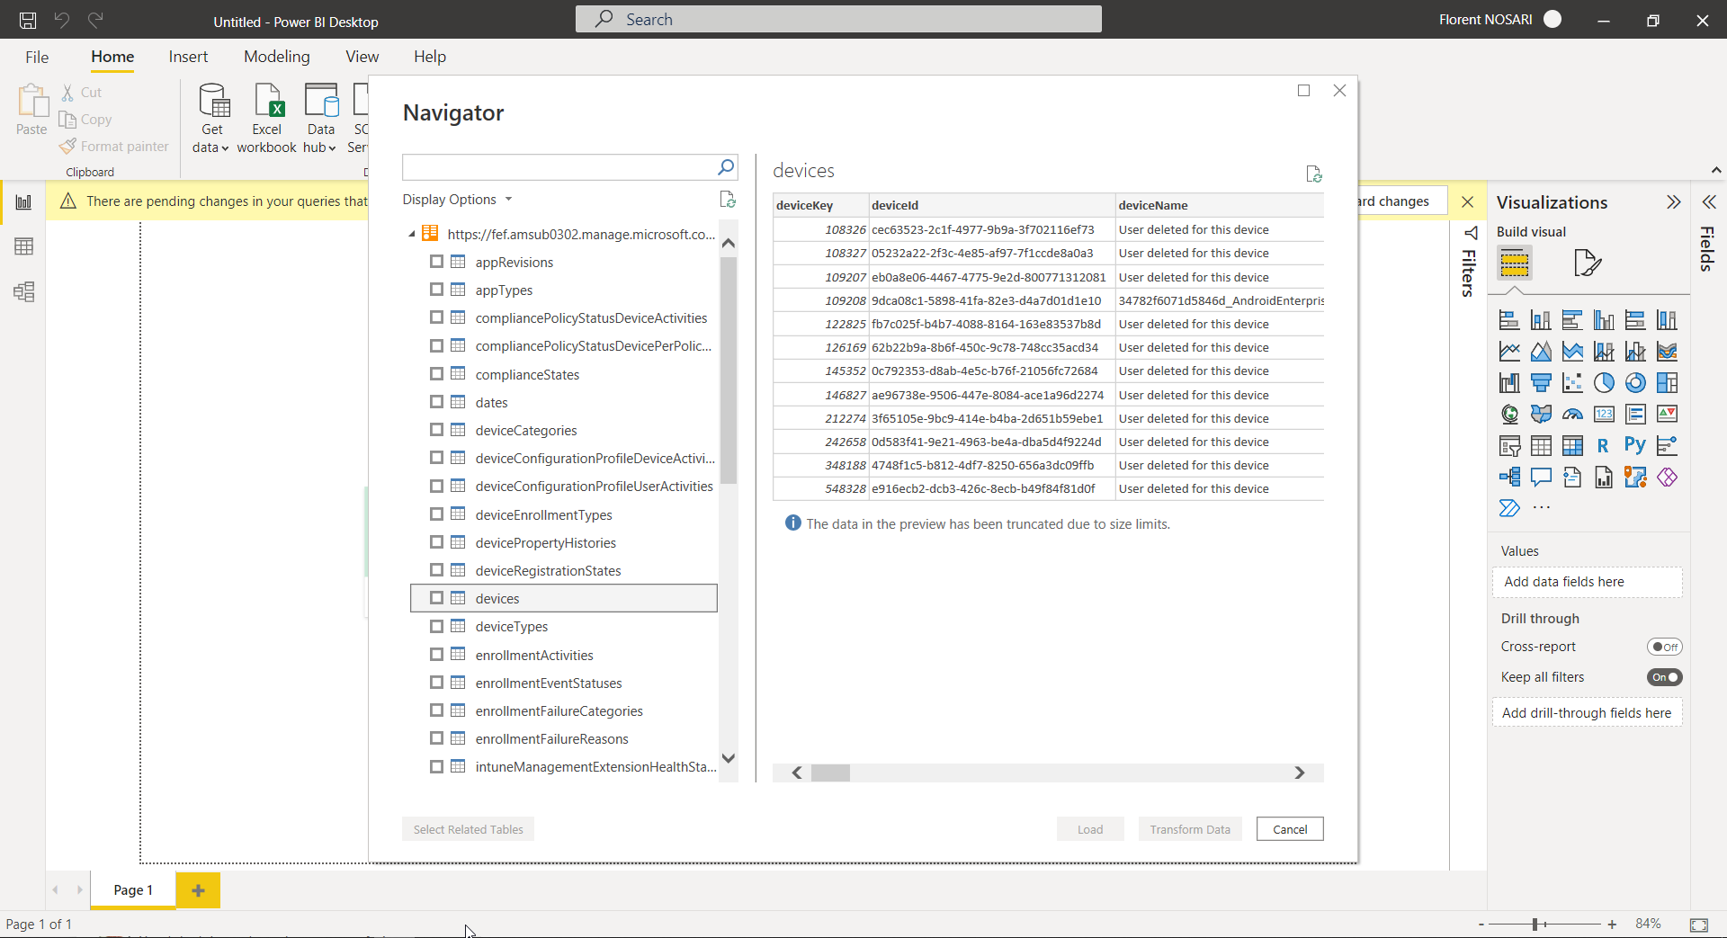Select the gauge visual
This screenshot has width=1727, height=938.
point(1573,413)
